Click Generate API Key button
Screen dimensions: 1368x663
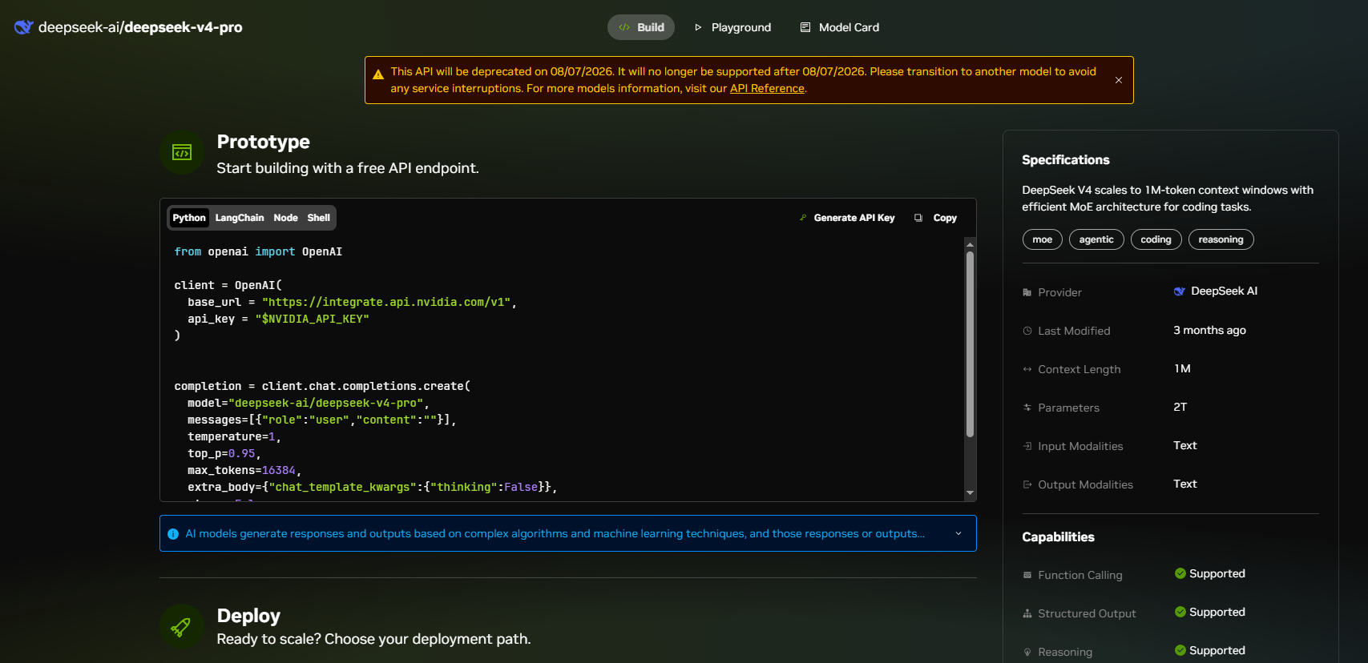pos(847,218)
